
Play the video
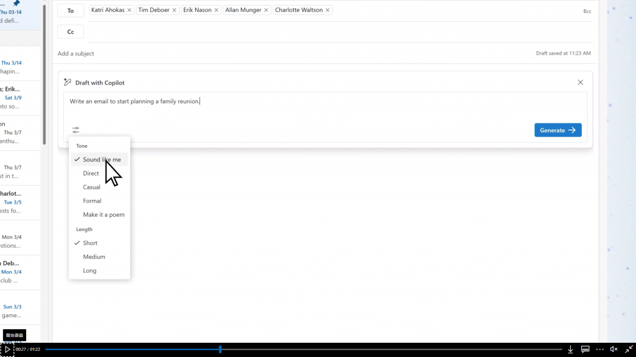(x=7, y=350)
